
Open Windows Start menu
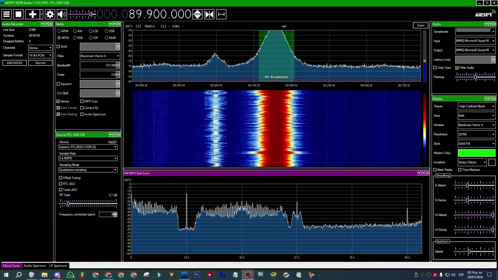click(6, 275)
